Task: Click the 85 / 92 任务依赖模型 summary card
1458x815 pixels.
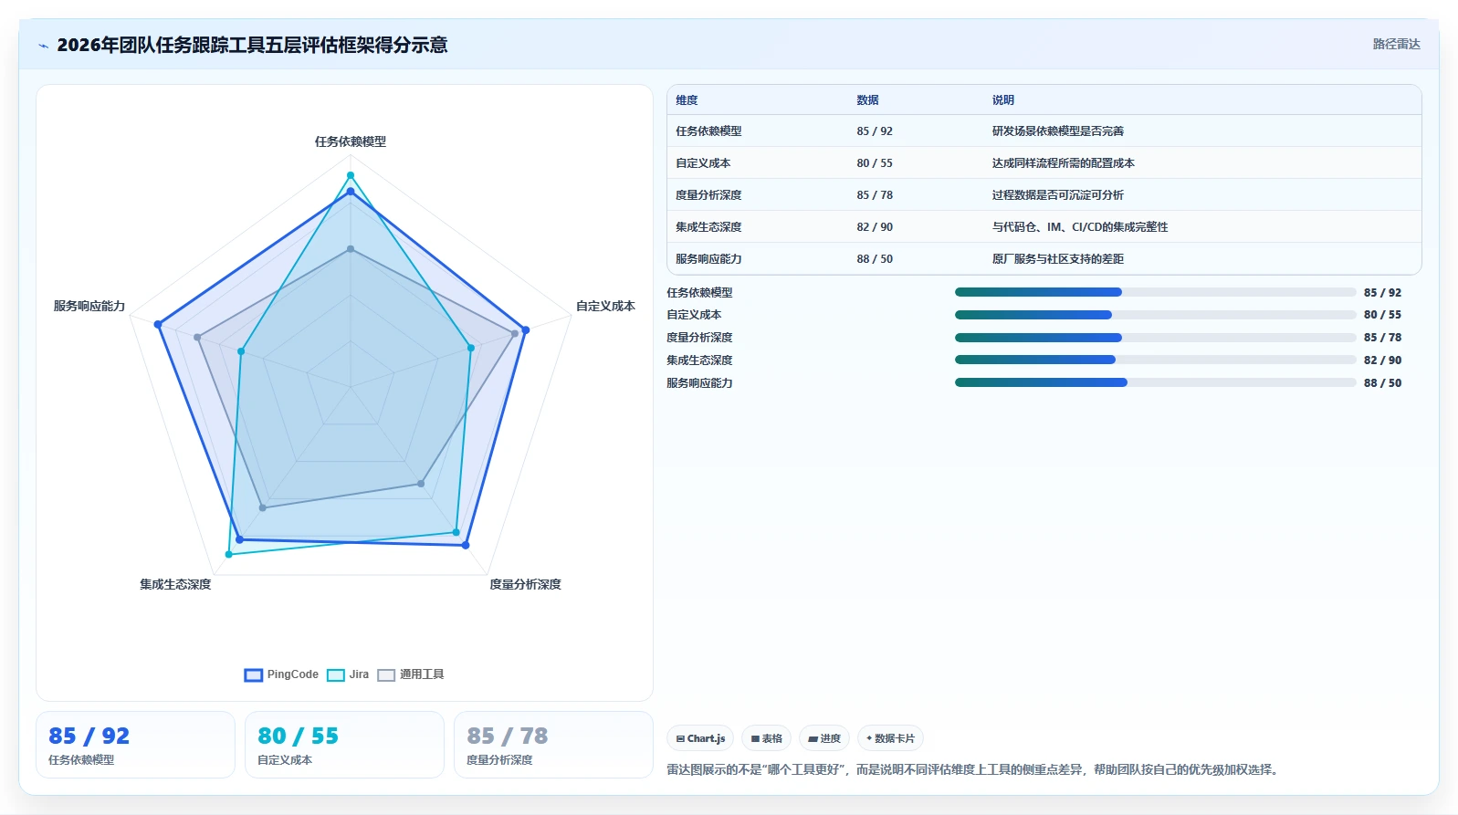Action: [135, 745]
